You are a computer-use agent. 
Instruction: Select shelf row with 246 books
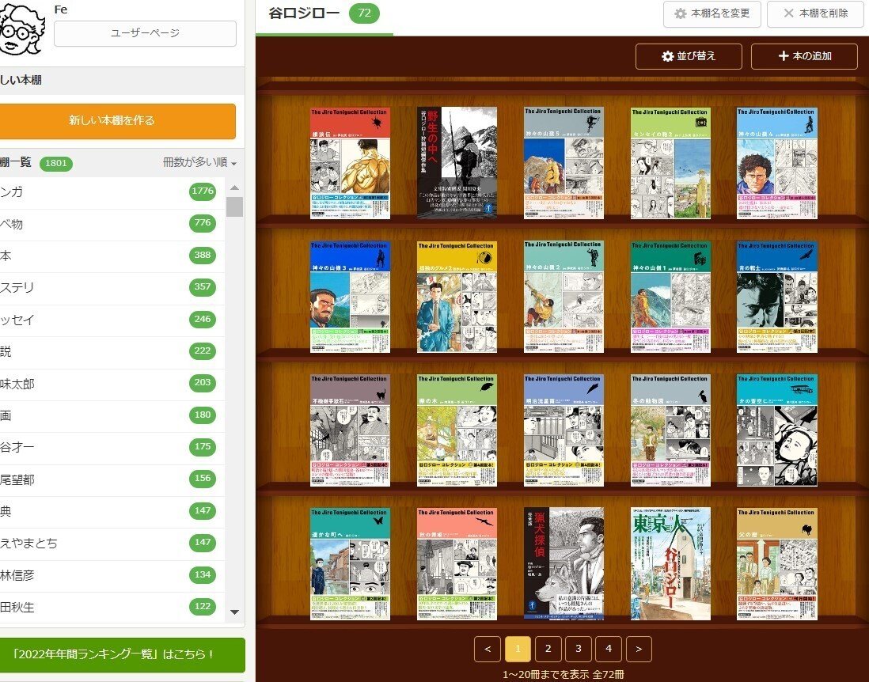(112, 320)
